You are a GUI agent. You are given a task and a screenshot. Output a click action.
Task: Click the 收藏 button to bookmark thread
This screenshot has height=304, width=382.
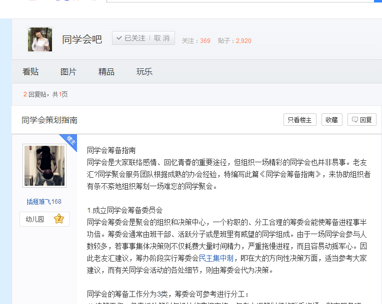point(332,120)
